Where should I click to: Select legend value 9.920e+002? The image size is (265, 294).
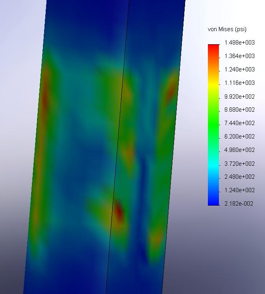[x=239, y=97]
